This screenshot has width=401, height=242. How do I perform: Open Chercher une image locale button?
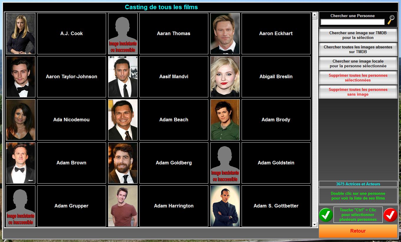(x=358, y=64)
